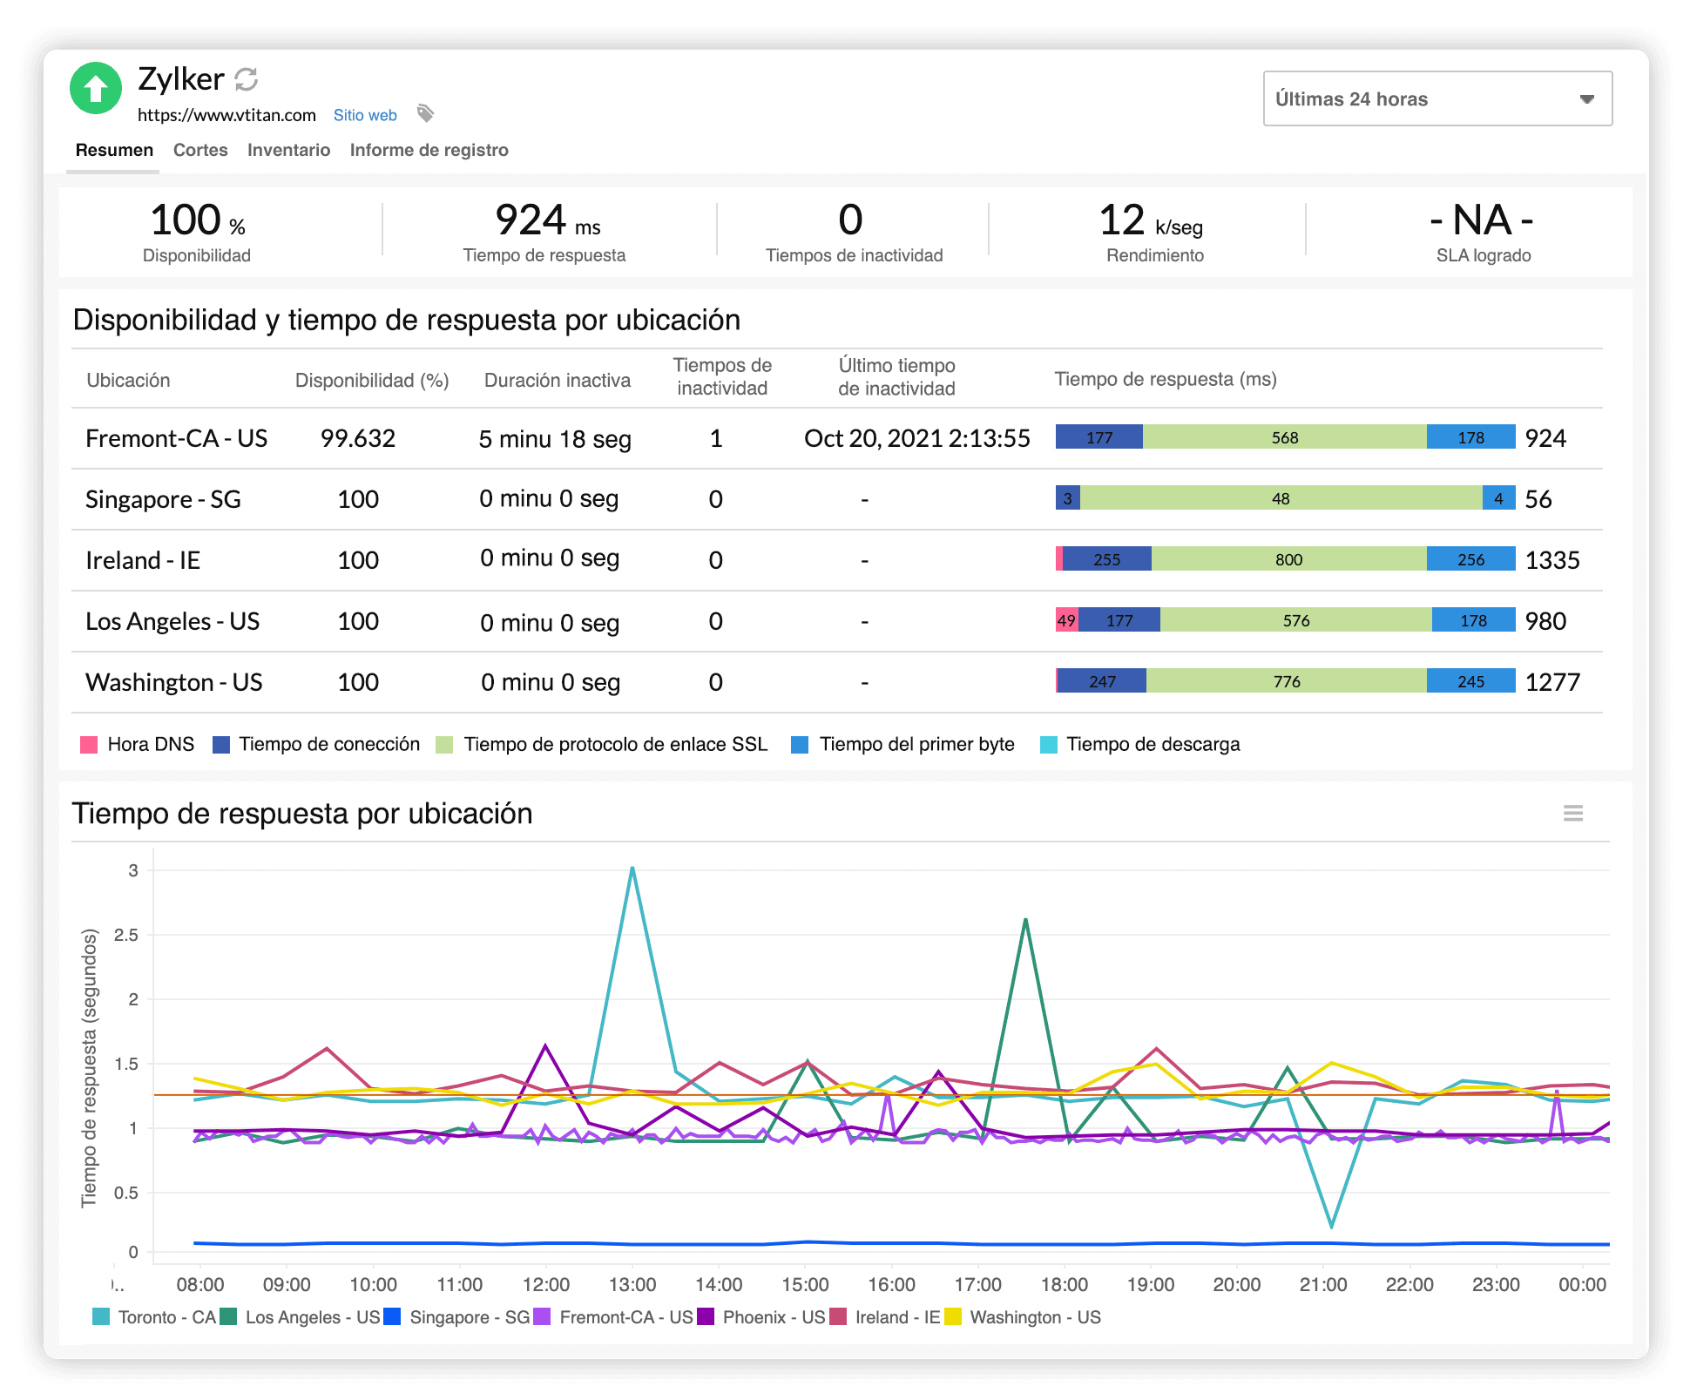Click the Disponibilidad (%) column header

tap(372, 380)
